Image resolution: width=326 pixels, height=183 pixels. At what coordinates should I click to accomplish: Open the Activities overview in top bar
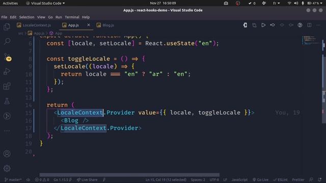(10, 3)
